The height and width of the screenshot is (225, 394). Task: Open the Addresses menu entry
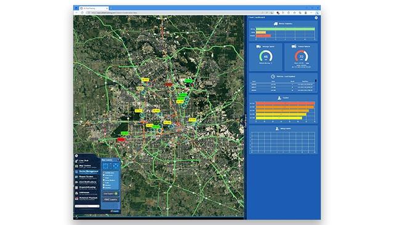click(x=87, y=193)
